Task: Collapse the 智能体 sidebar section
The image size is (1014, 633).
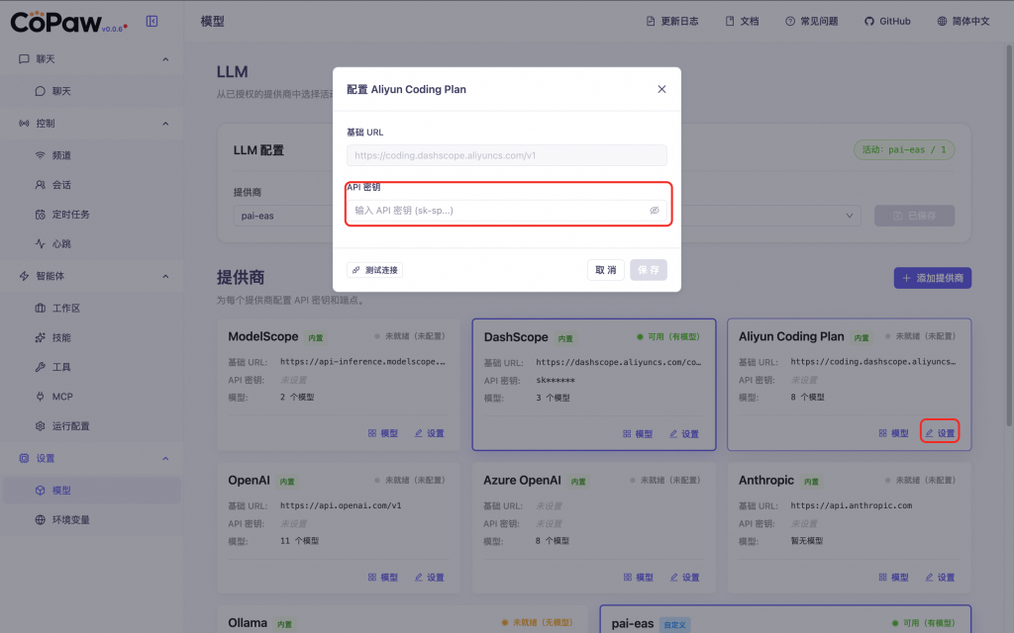Action: [x=165, y=276]
